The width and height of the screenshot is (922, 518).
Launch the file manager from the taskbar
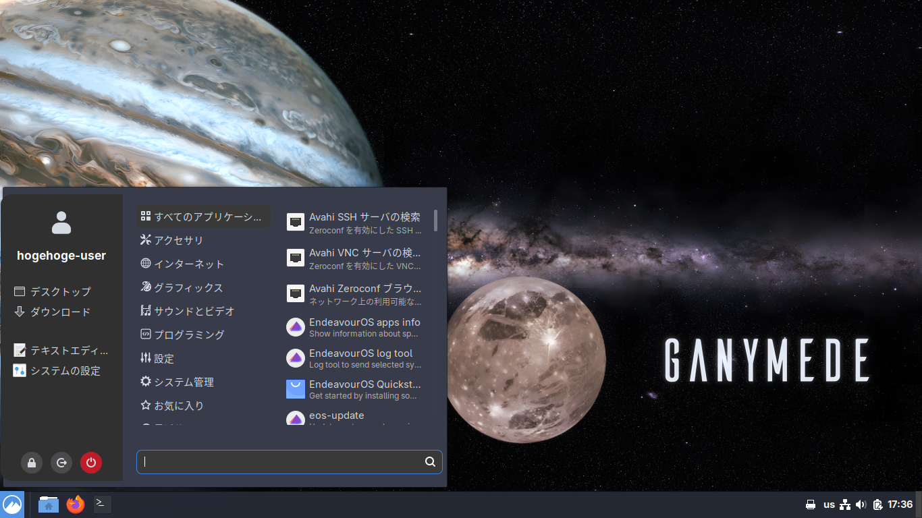[49, 504]
